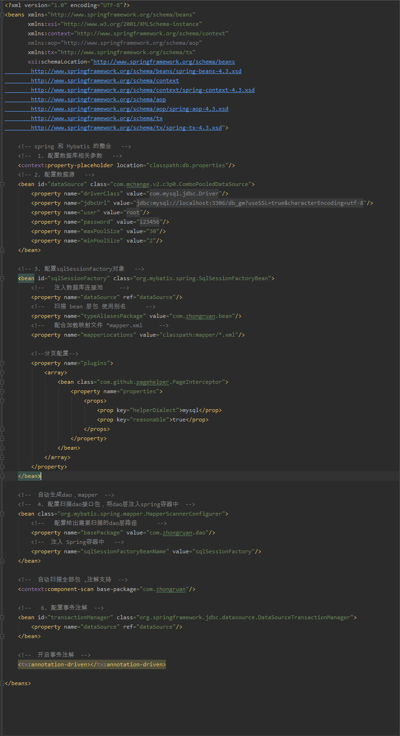Image resolution: width=400 pixels, height=736 pixels.
Task: Click the user value "root"
Action: (x=133, y=212)
